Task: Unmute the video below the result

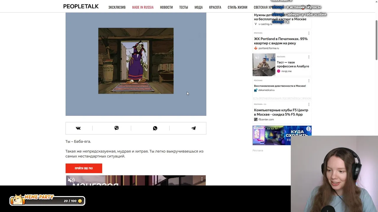Action: click(71, 180)
